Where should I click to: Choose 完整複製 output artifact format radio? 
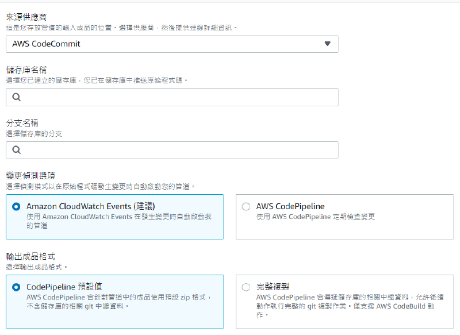tap(246, 286)
